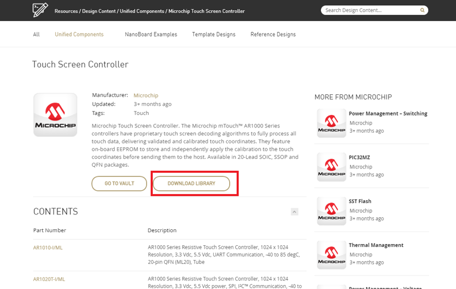The width and height of the screenshot is (456, 289).
Task: Collapse the Contents section arrow
Action: click(x=295, y=212)
